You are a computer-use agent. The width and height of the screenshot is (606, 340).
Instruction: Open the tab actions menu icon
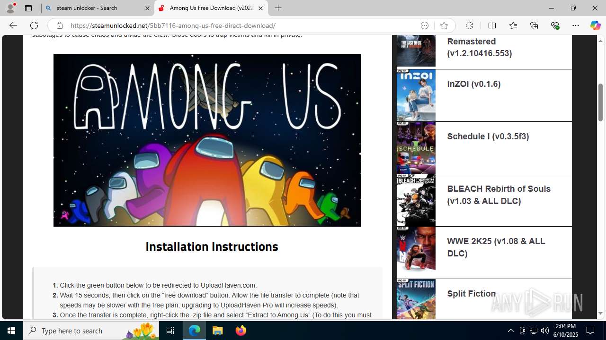click(28, 8)
